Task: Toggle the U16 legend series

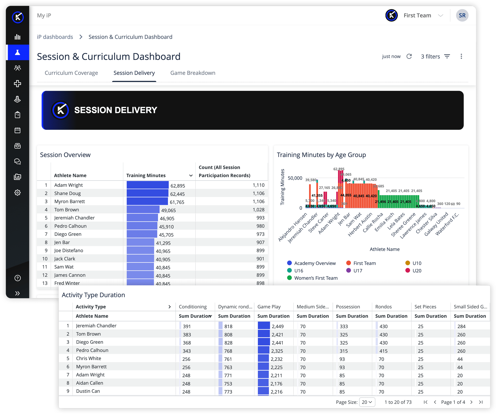Action: pos(295,271)
